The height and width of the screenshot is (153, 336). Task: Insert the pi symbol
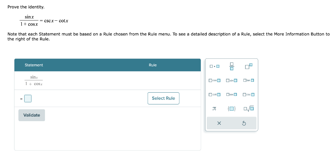point(214,109)
